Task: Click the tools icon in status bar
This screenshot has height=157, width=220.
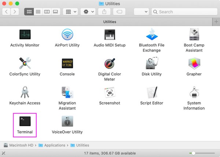Action: (x=4, y=153)
